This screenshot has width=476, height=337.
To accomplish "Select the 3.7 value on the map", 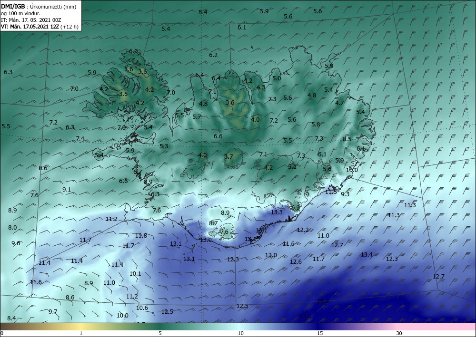I will click(228, 157).
